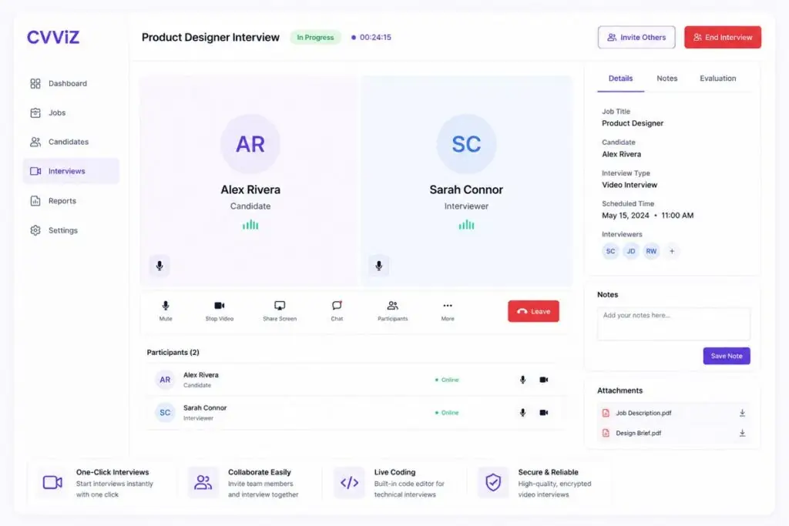Viewport: 789px width, 526px height.
Task: Download Design Brief.pdf via the arrow icon
Action: (742, 433)
